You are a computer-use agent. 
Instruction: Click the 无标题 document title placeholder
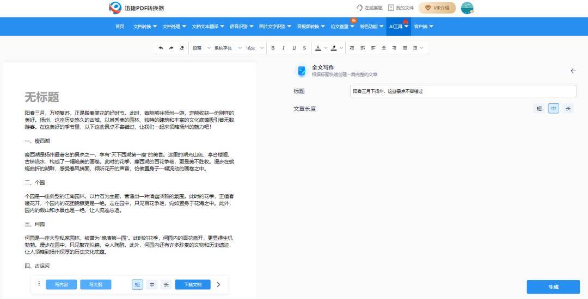42,97
